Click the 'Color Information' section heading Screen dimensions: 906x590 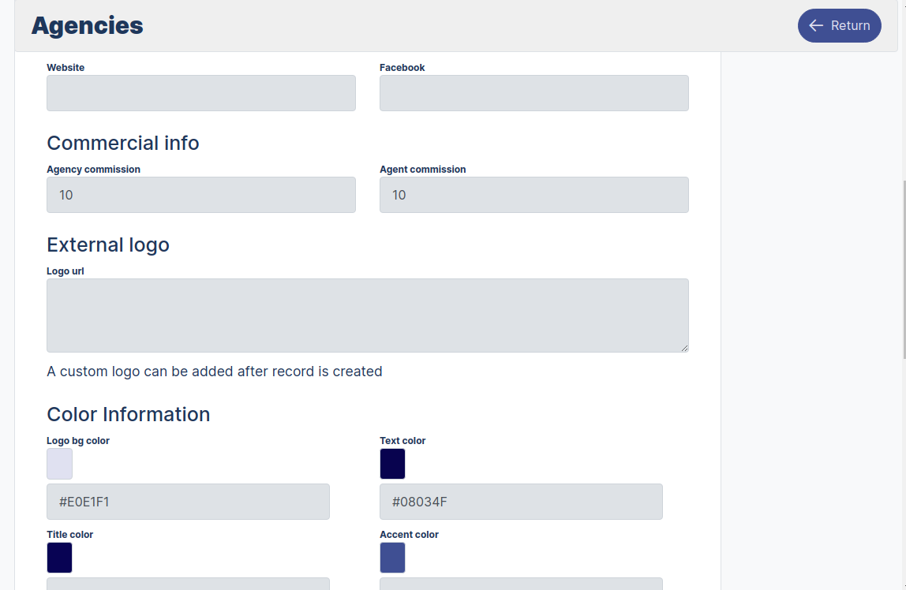(128, 414)
